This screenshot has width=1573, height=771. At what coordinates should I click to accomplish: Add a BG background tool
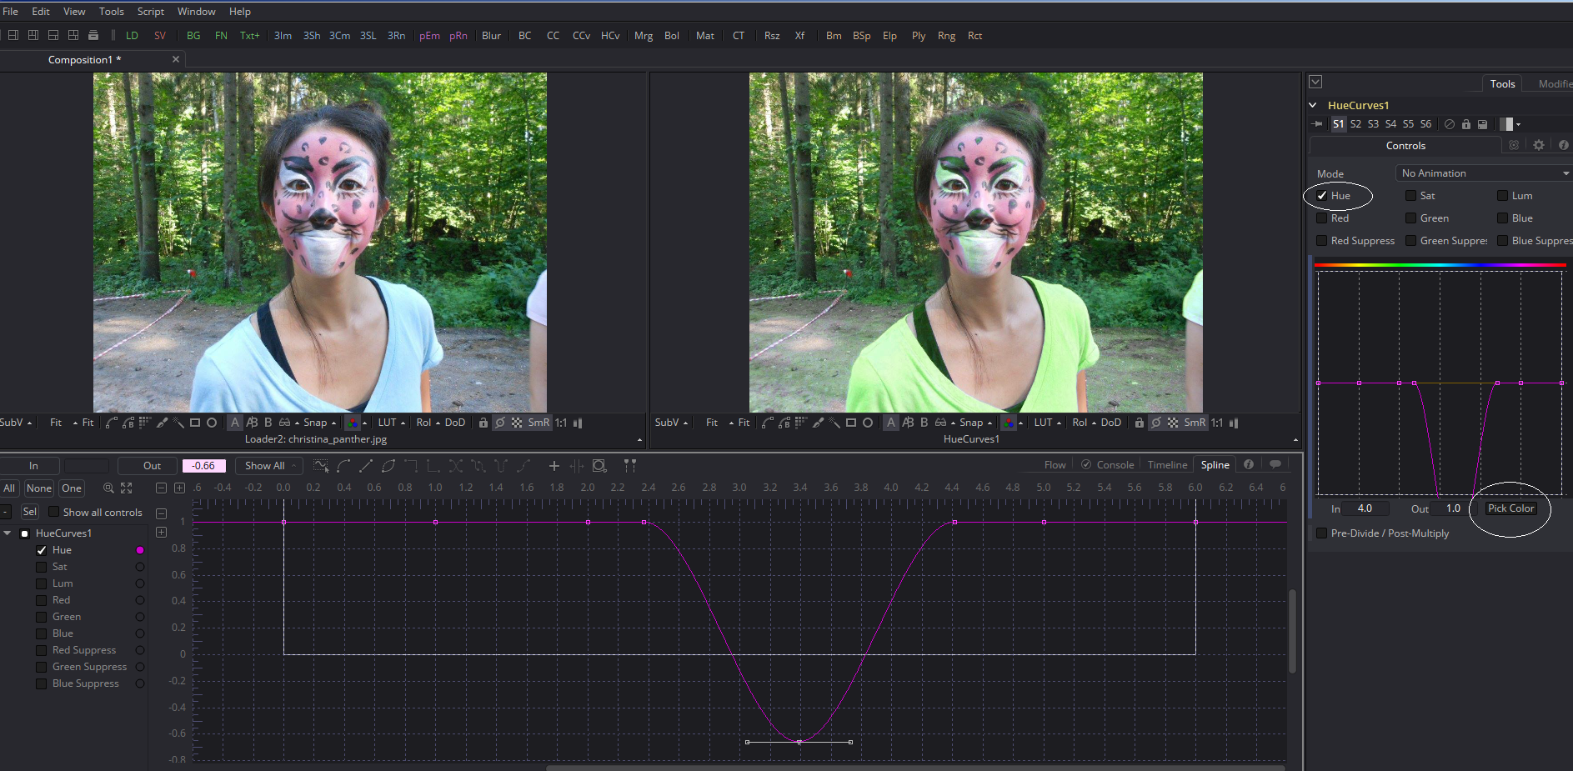[x=193, y=36]
